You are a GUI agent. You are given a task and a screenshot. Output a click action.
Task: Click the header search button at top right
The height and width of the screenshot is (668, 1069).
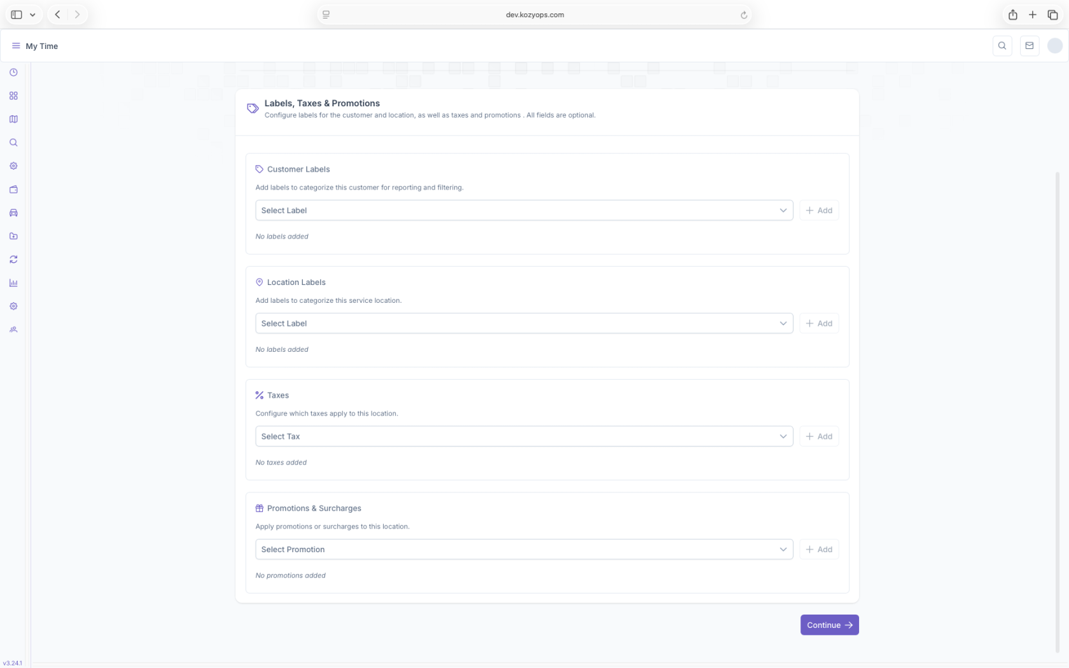(1002, 46)
